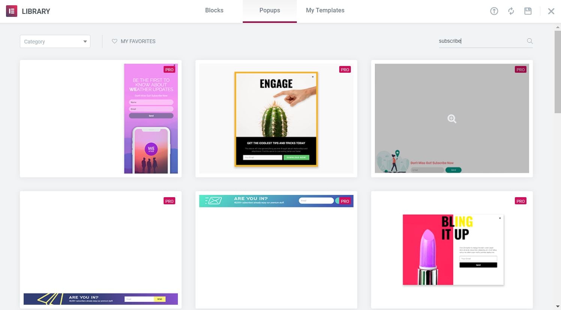Open the weather updates popup template
The width and height of the screenshot is (561, 310).
pyautogui.click(x=151, y=118)
